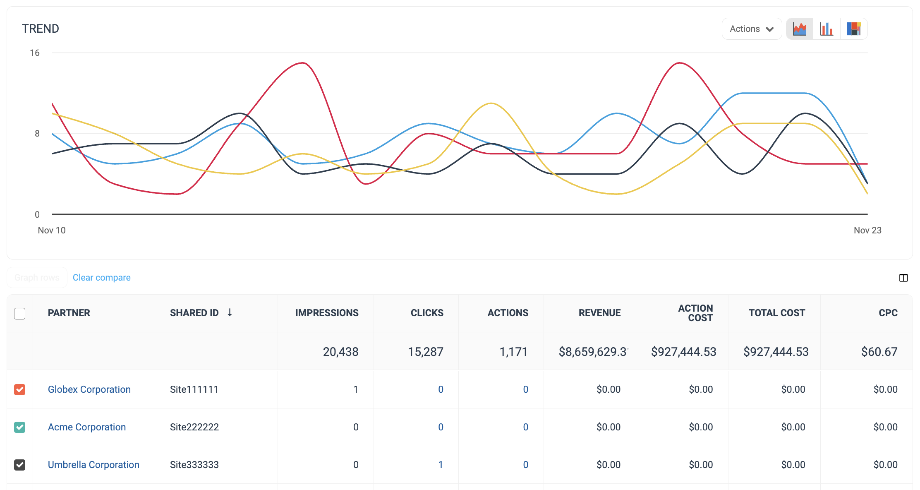Screen dimensions: 920x490
Task: Click total actions value 1,171
Action: coord(514,352)
